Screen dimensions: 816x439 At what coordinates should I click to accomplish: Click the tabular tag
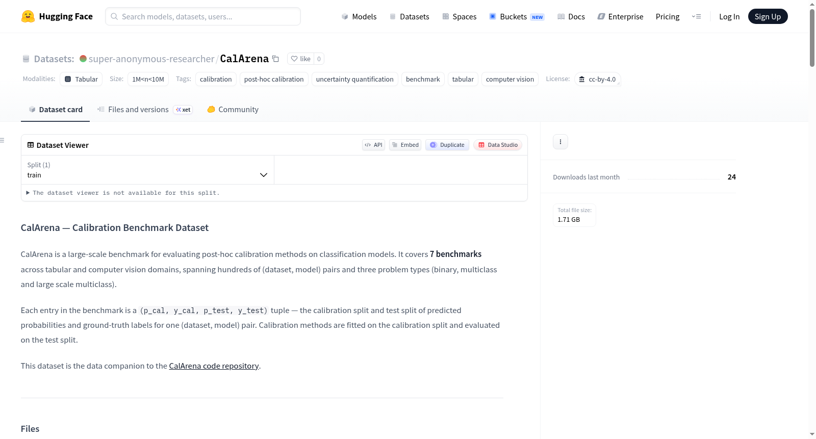(x=463, y=79)
